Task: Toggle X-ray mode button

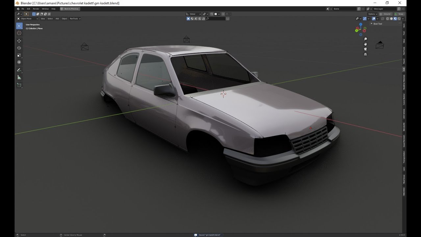Action: 383,19
